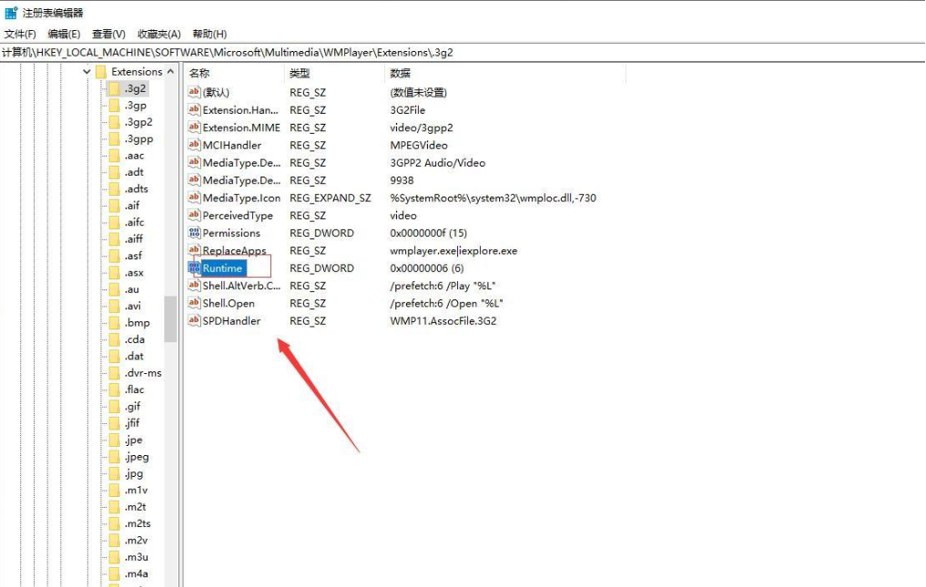
Task: Open the 帮助(H) menu
Action: pos(209,35)
